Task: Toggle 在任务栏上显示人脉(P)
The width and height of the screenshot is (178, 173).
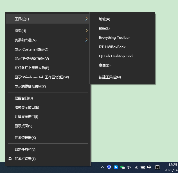Action: coord(47,68)
